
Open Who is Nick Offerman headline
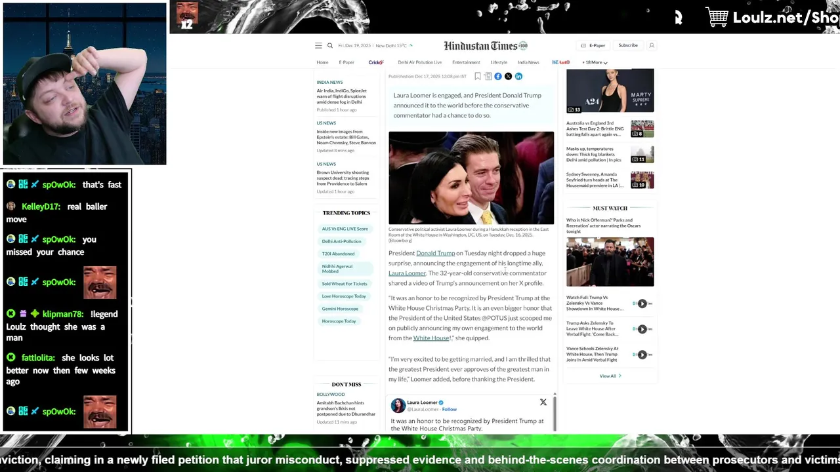603,226
